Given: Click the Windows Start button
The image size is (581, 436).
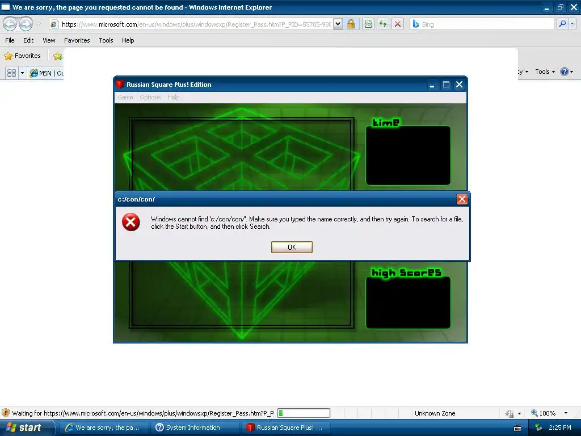Looking at the screenshot, I should click(26, 427).
